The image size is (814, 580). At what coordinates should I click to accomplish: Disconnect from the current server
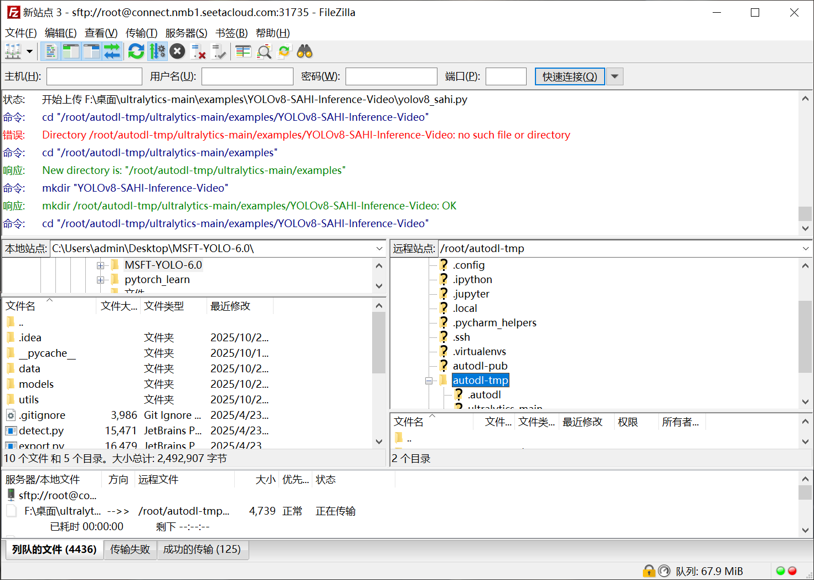point(198,52)
